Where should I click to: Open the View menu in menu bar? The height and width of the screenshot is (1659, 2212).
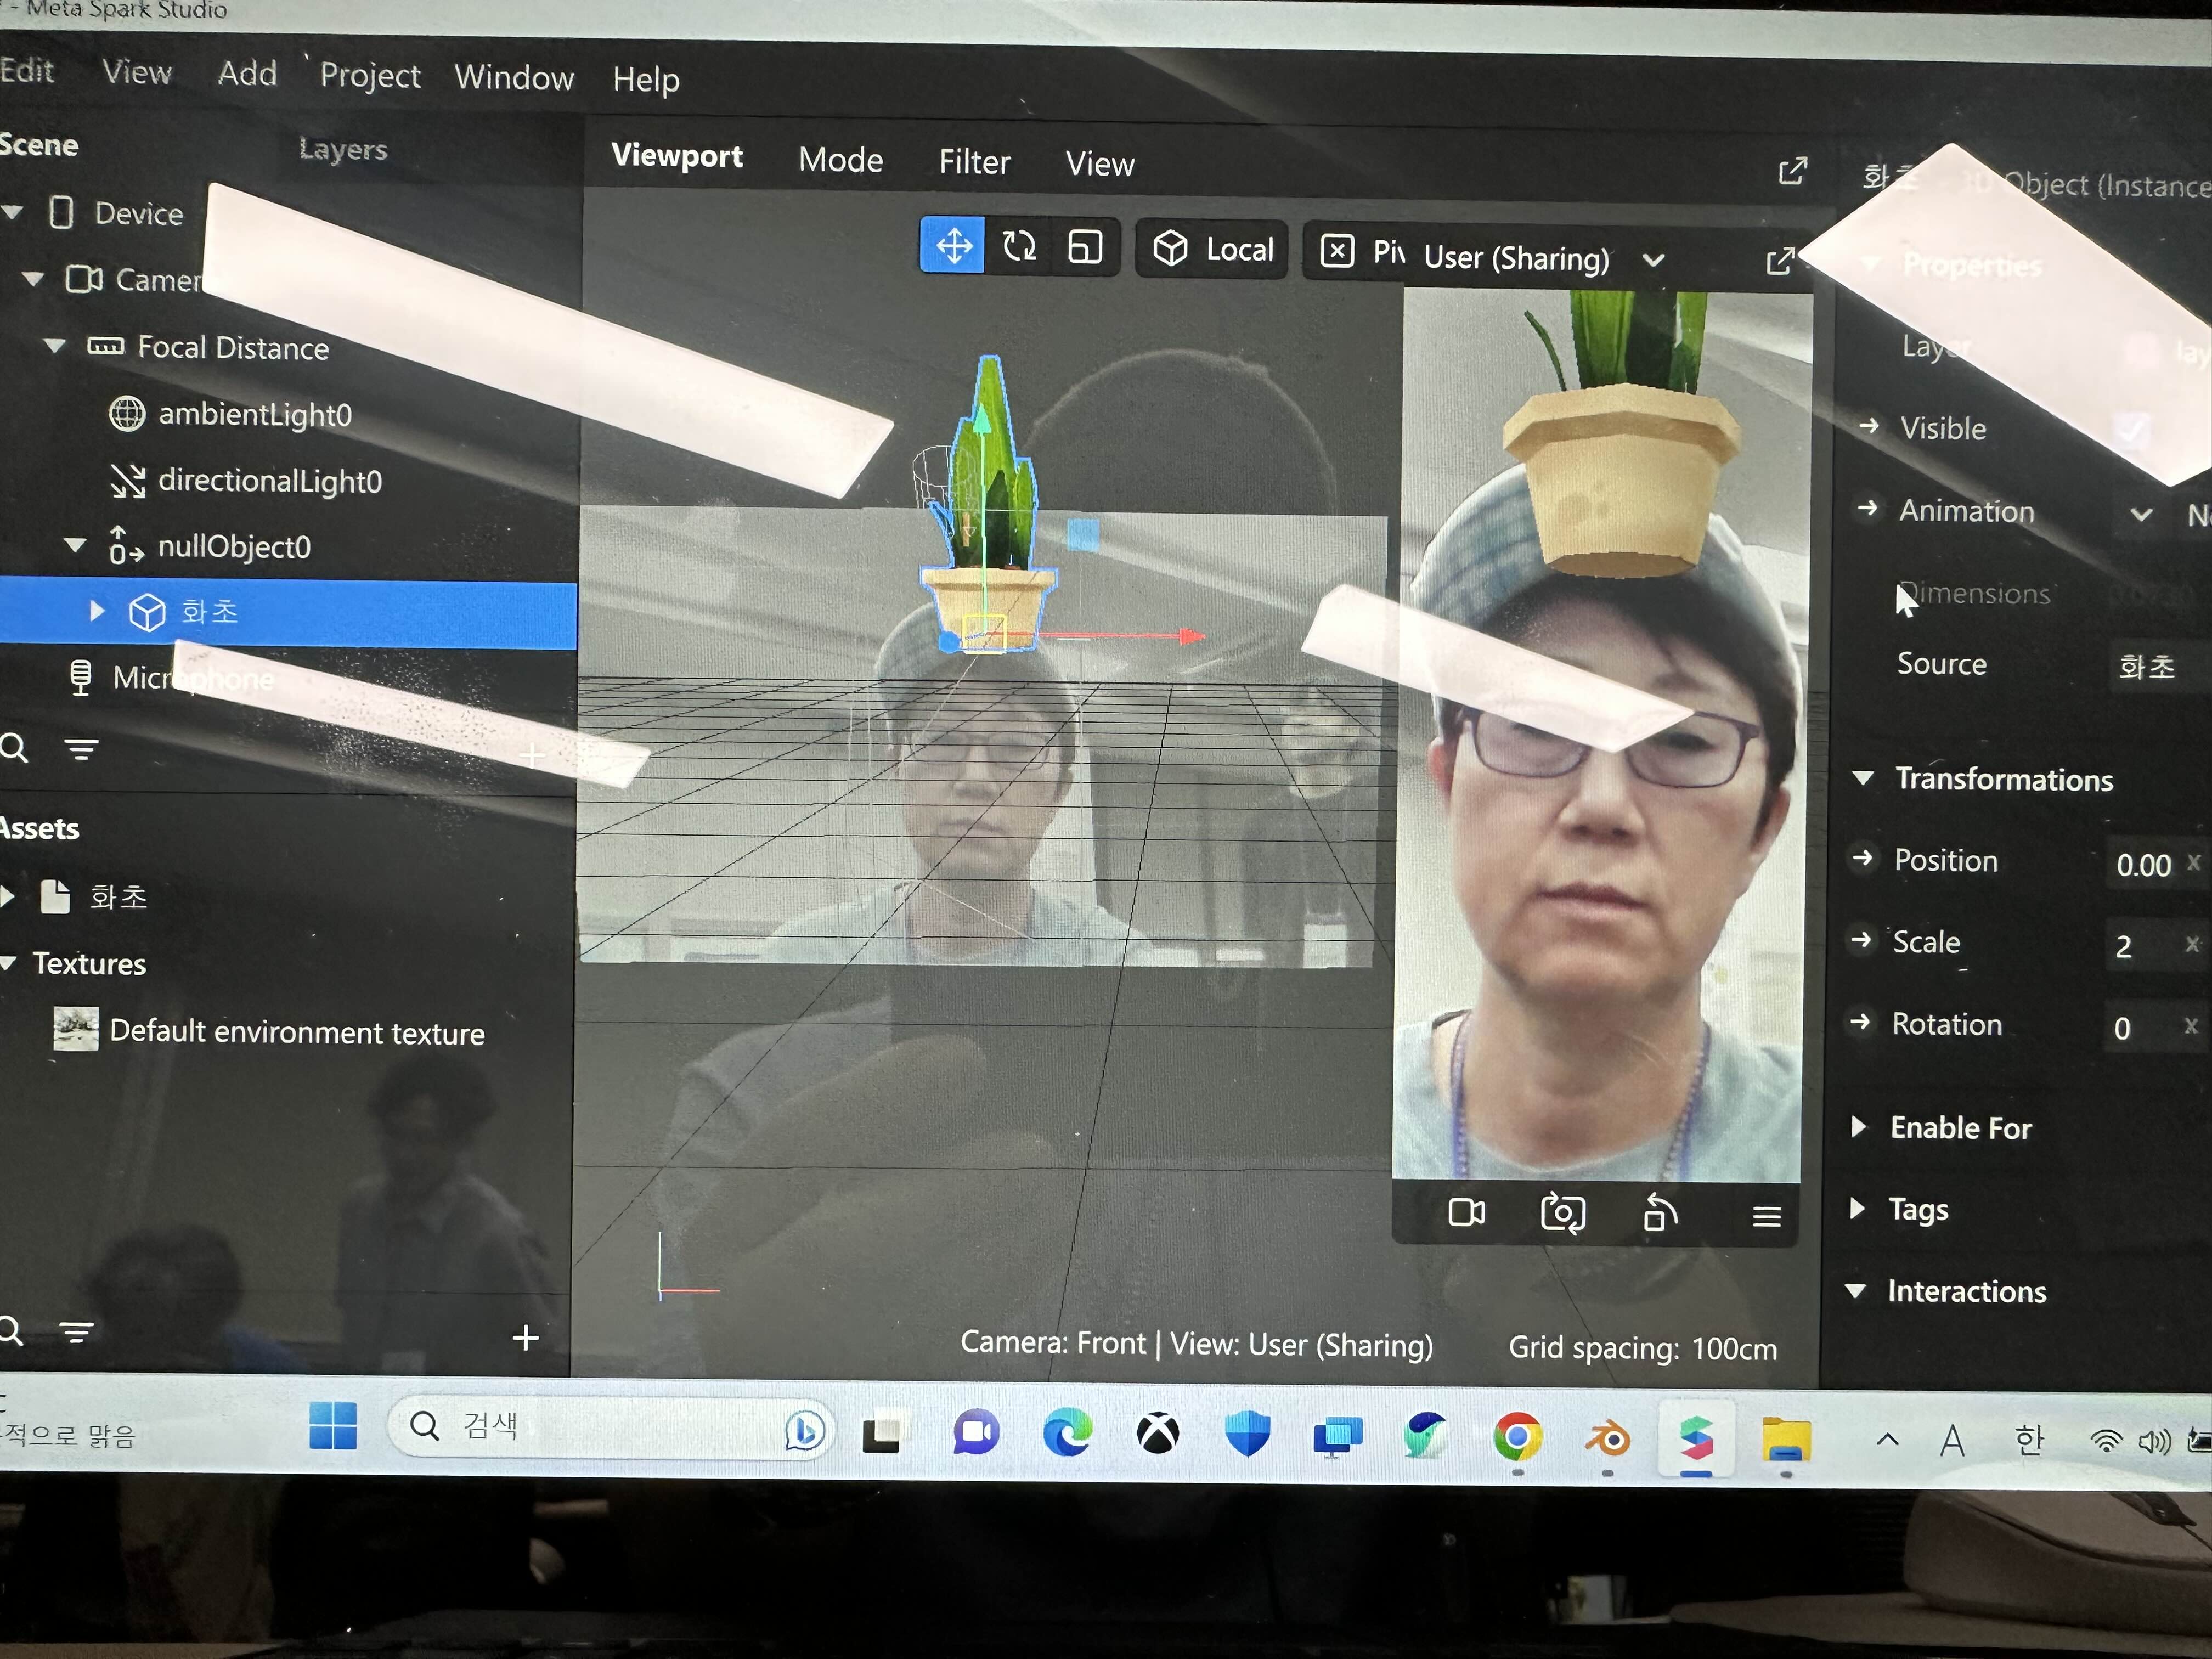137,72
